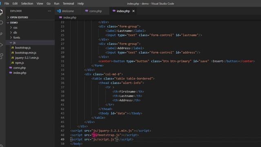Open the File menu
Viewport: 261px width, 147px height.
(7, 4)
